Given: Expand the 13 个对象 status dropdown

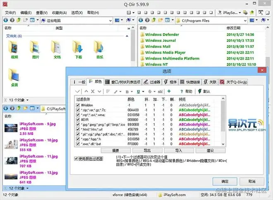Looking at the screenshot, I should coord(28,100).
